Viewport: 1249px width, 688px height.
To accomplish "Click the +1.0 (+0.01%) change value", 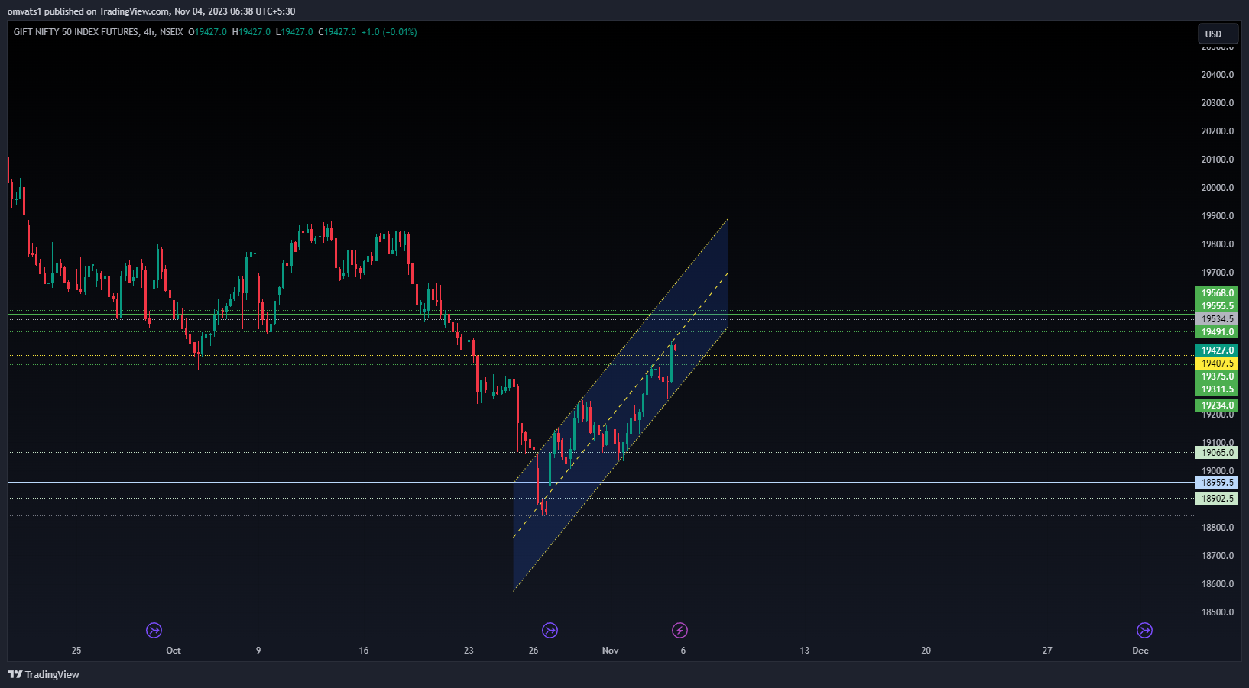I will [389, 32].
